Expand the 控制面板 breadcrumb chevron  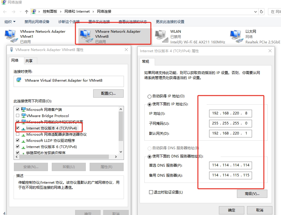pyautogui.click(x=61, y=12)
